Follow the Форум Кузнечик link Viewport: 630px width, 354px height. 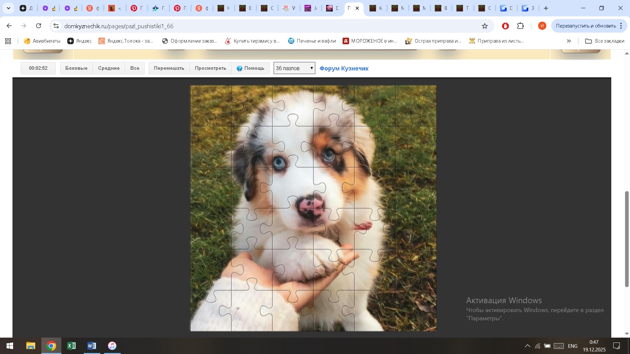[344, 69]
